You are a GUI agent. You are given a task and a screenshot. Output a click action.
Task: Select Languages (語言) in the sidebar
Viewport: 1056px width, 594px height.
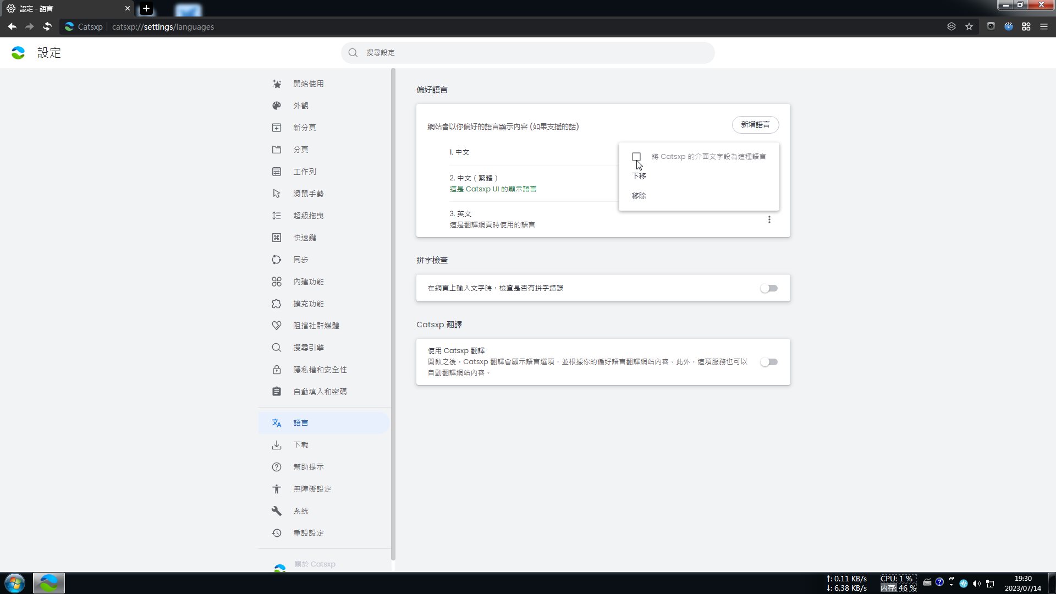coord(324,423)
